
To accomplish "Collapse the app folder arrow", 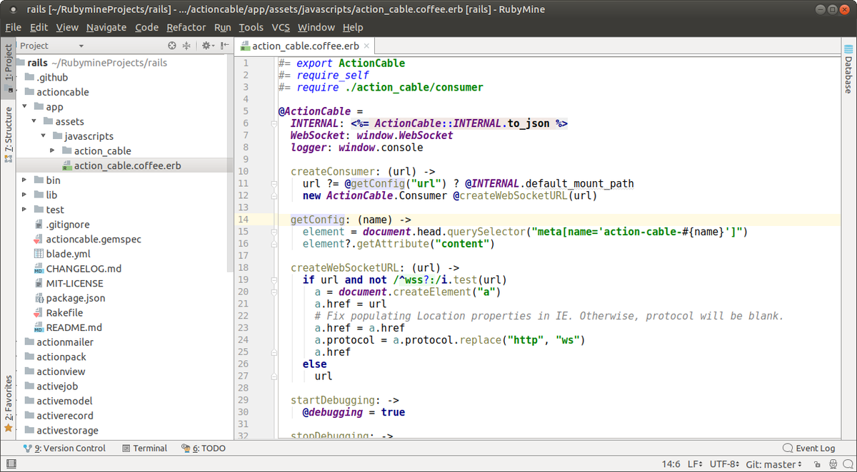I will point(25,107).
